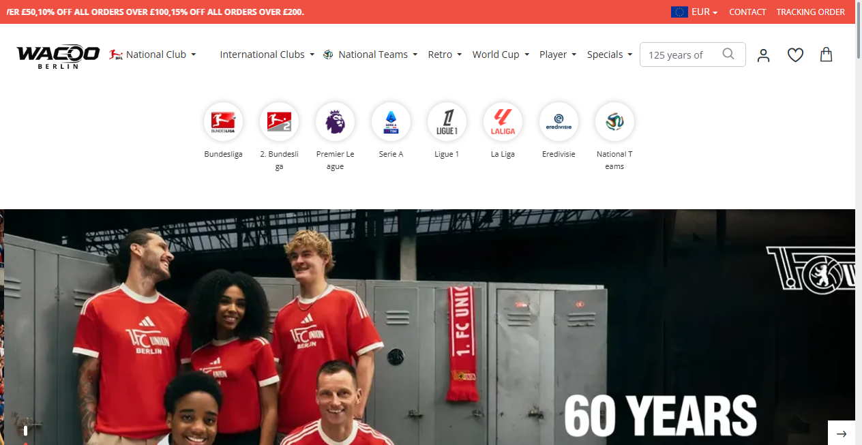Open the Premier League category icon
The width and height of the screenshot is (862, 445).
coord(335,122)
